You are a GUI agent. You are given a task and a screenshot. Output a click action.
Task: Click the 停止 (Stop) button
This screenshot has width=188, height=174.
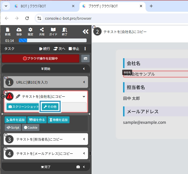pyautogui.click(x=74, y=49)
